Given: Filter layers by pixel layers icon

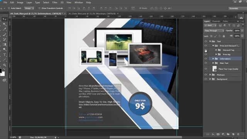Looking at the screenshot, I should coord(220,25).
